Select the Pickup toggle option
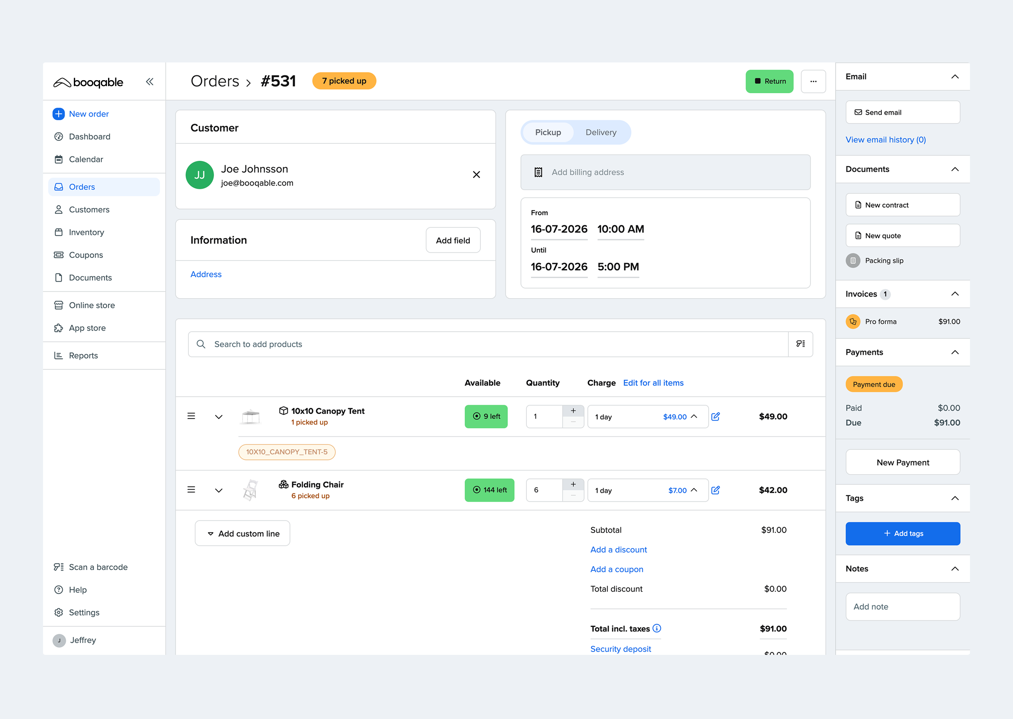This screenshot has height=719, width=1013. point(548,132)
